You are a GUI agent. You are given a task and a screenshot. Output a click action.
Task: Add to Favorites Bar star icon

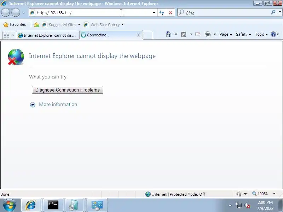(36, 24)
